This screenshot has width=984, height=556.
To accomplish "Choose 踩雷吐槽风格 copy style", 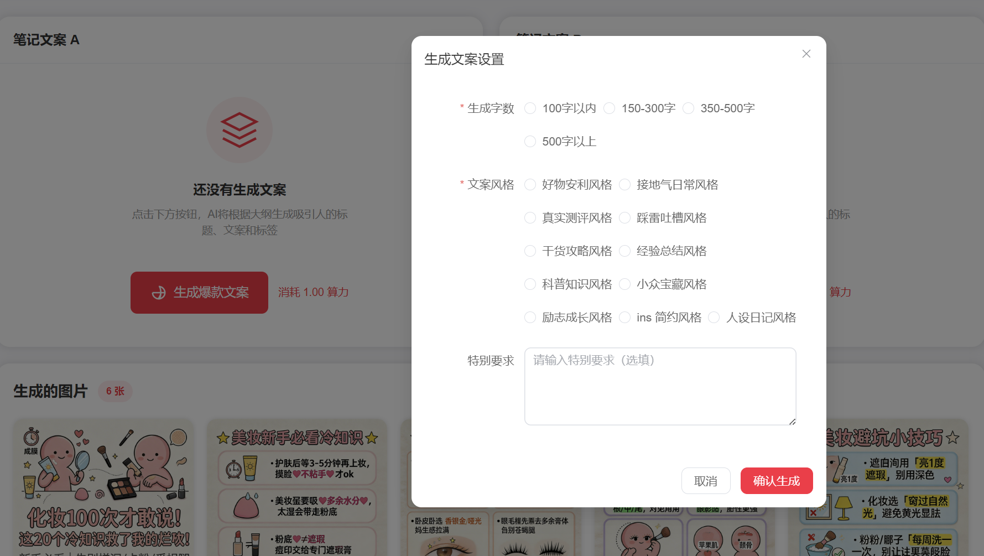I will pos(624,218).
